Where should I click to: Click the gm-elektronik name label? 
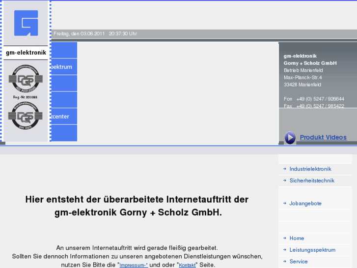click(26, 53)
